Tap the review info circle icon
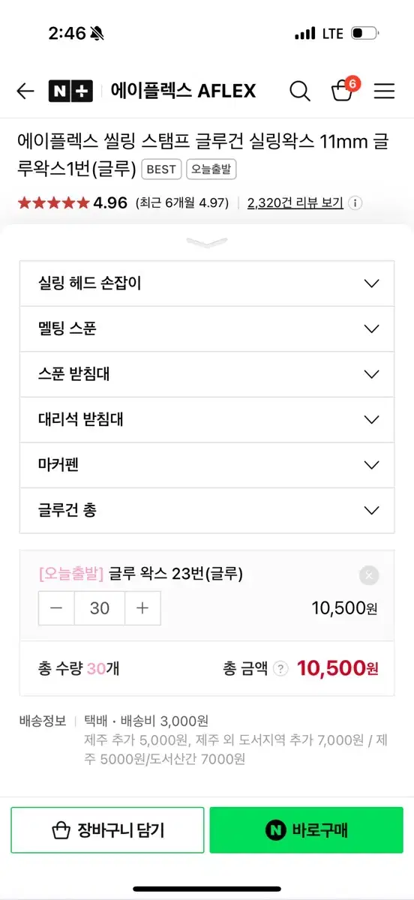The width and height of the screenshot is (414, 900). click(355, 203)
